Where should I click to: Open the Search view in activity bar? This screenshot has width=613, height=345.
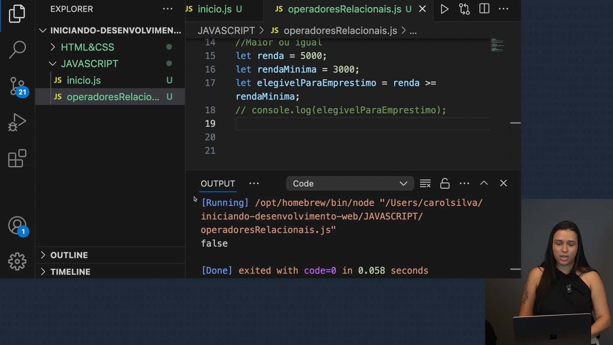point(17,50)
